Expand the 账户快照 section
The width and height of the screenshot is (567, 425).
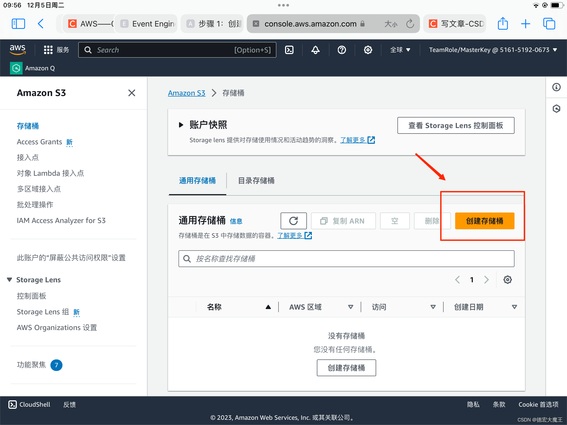[x=181, y=125]
